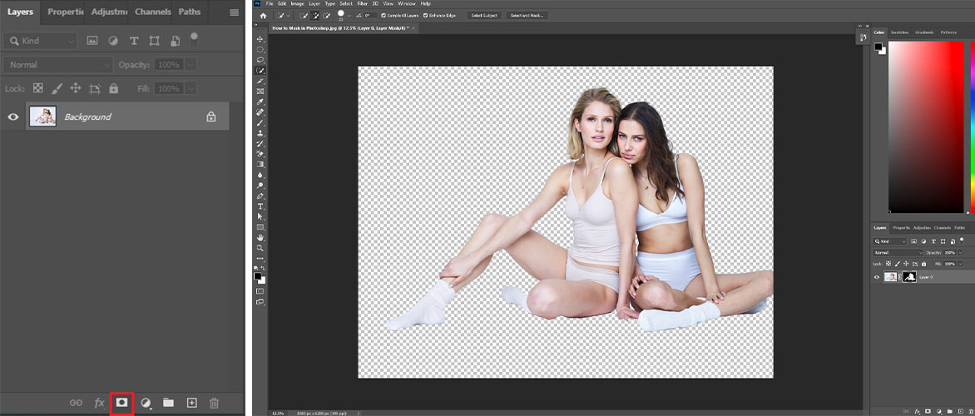Open brush picker dropdown in options bar
This screenshot has height=416, width=975.
349,16
